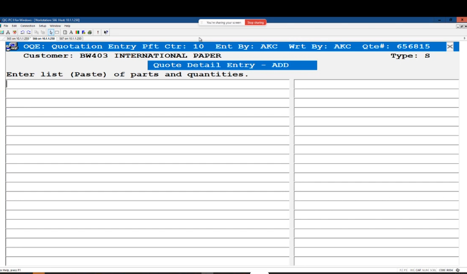
Task: Click the "Quote Detail Entry - ADD" banner
Action: click(x=232, y=65)
